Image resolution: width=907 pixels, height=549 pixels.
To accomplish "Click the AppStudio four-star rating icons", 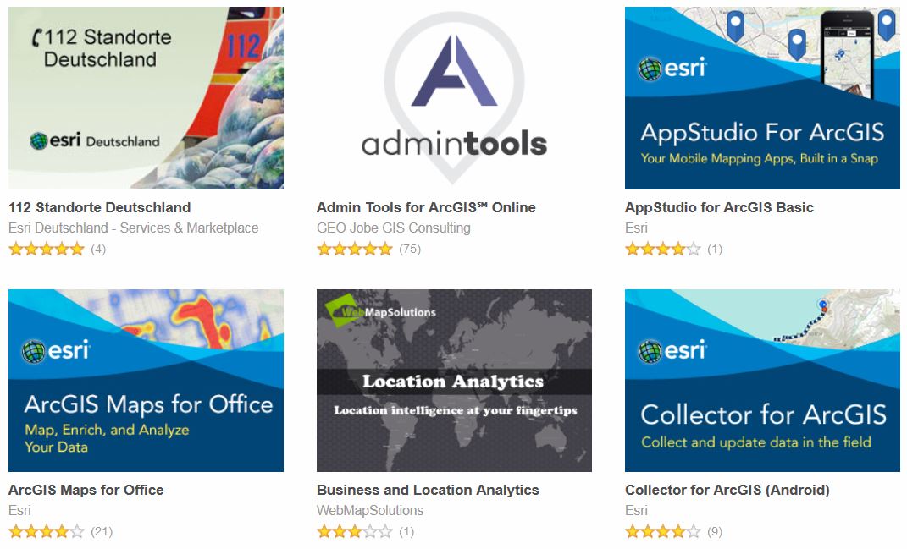I will coord(663,250).
